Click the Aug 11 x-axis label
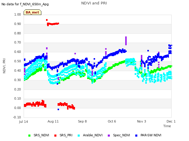The image size is (189, 141). 53,121
